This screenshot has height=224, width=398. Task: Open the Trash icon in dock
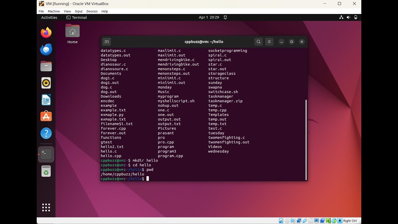(46, 171)
